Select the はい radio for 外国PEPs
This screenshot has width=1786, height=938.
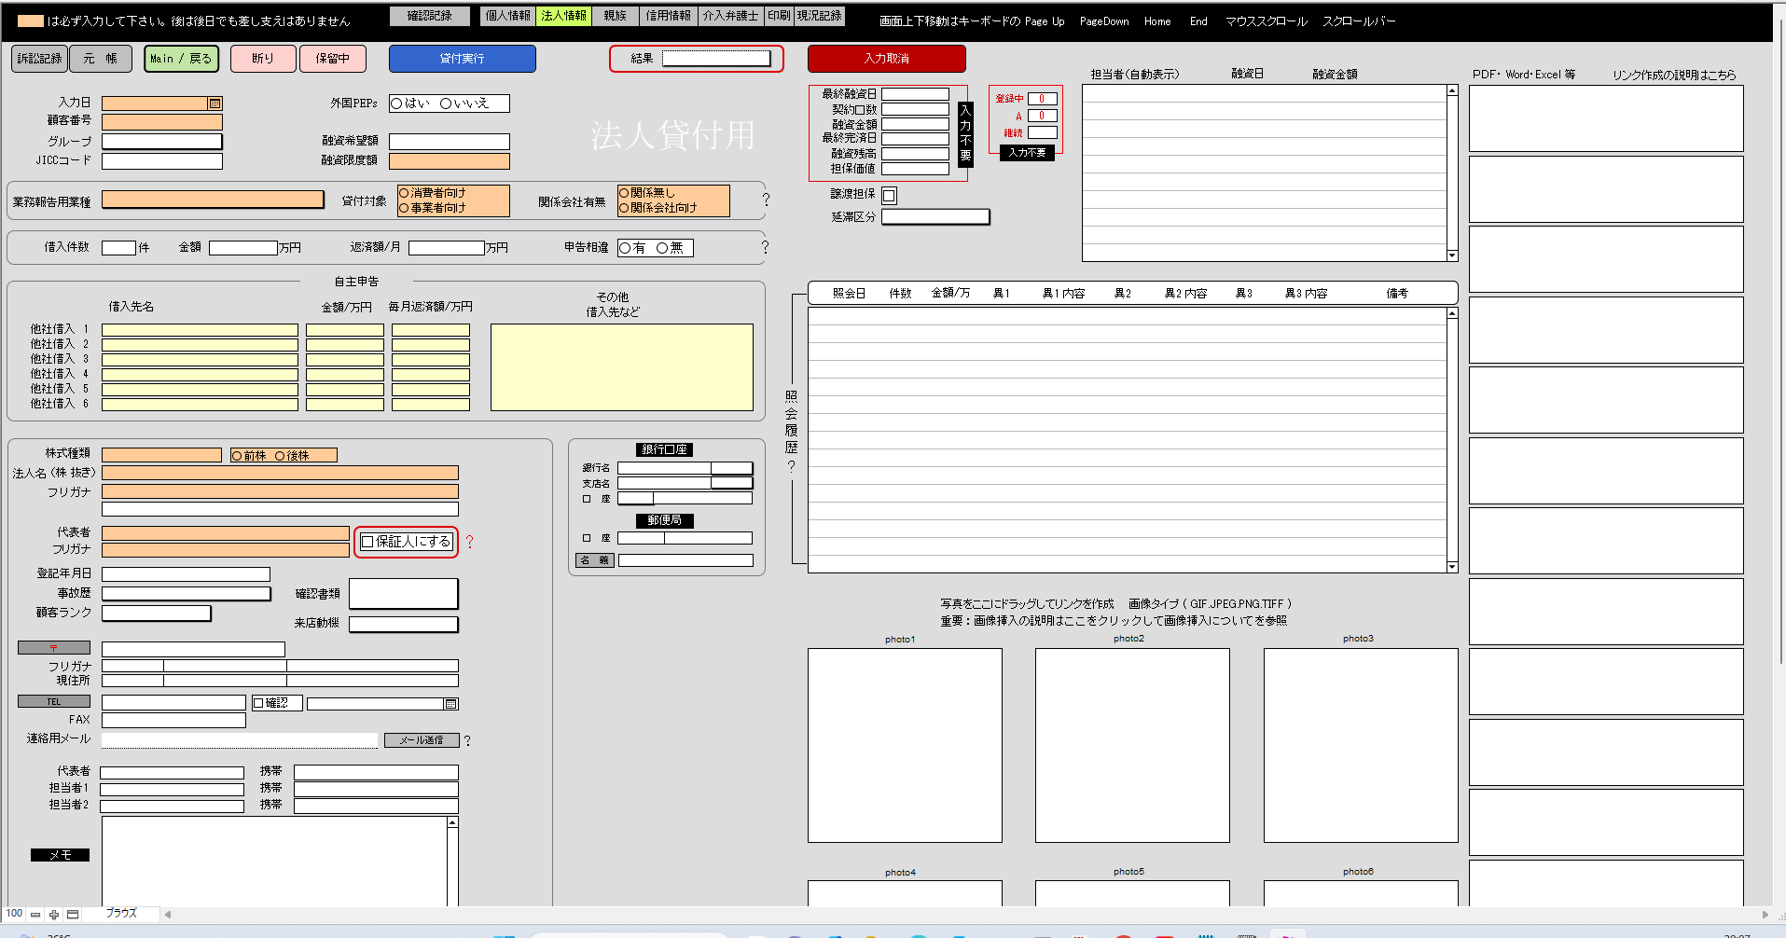pyautogui.click(x=396, y=103)
